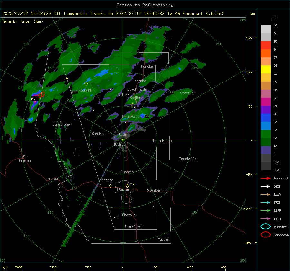Click the yellow diamond marker above Calgary label
The height and width of the screenshot is (271, 290).
[x=127, y=186]
